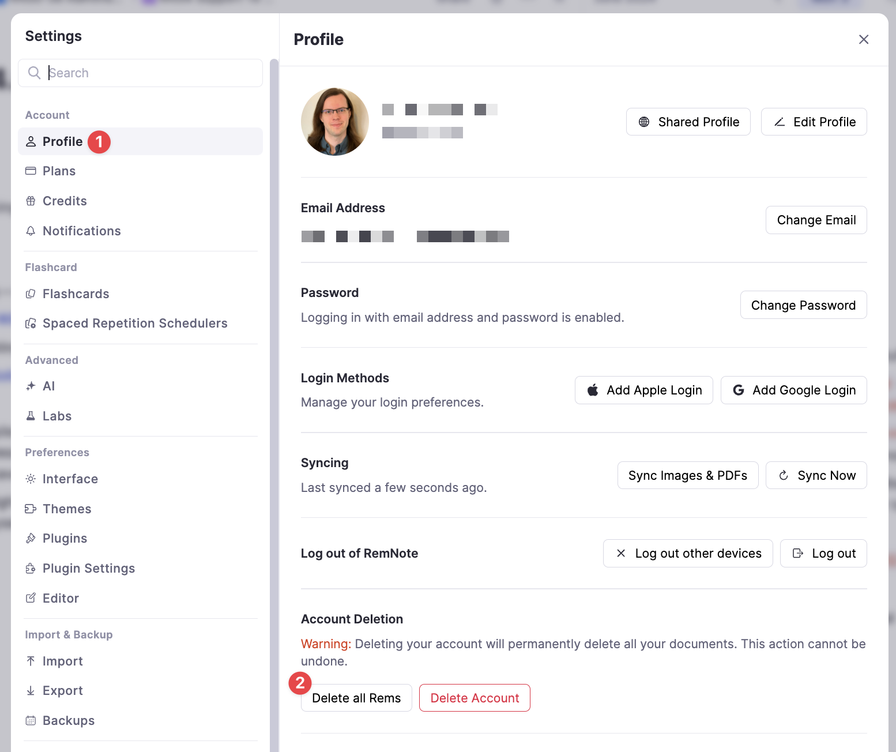Viewport: 896px width, 752px height.
Task: Click the Plugins icon in sidebar
Action: [31, 539]
